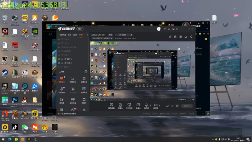This screenshot has width=252, height=142.
Task: Toggle lock icon on 窗口 1 source
Action: point(62,59)
